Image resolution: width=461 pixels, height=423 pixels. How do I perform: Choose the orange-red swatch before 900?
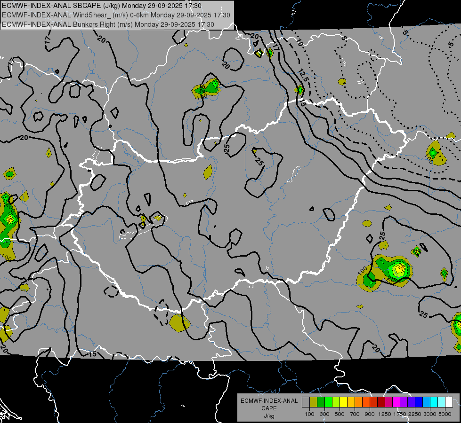pos(366,402)
